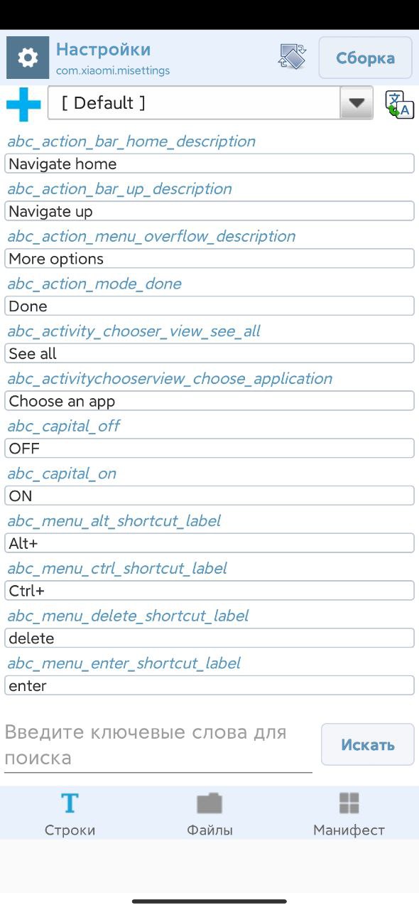
Task: Expand the language dropdown arrow
Action: tap(357, 104)
